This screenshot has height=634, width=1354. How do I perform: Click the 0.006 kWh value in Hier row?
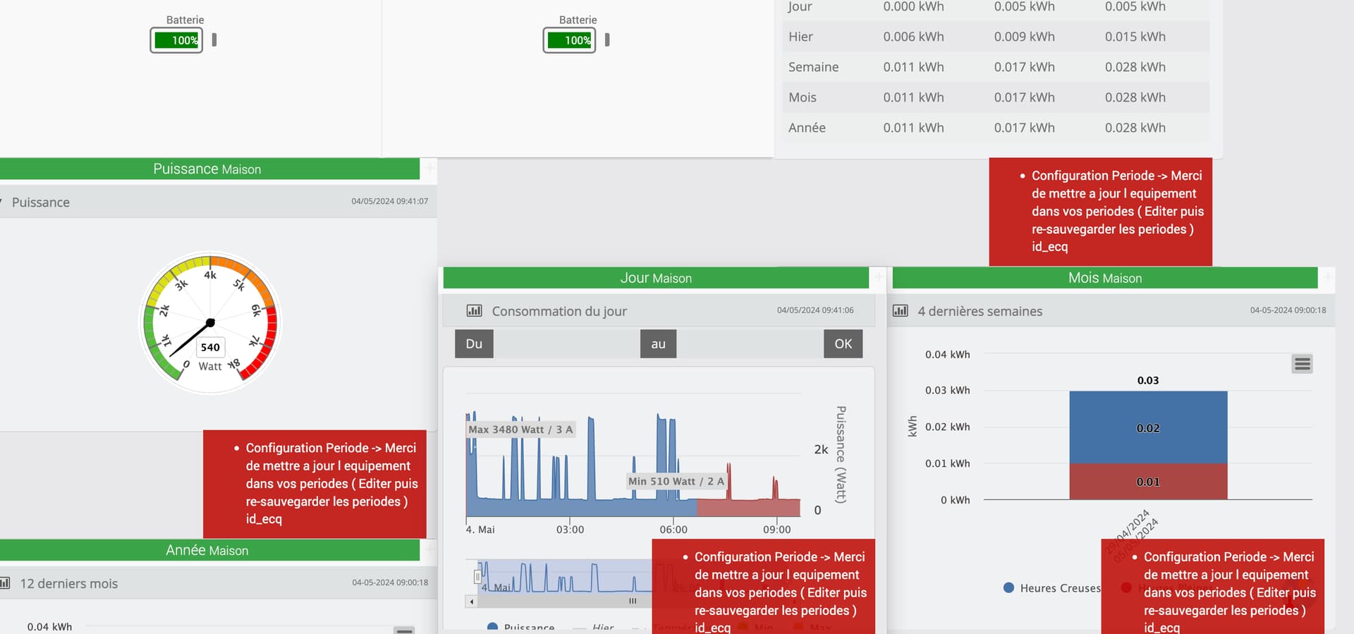913,37
